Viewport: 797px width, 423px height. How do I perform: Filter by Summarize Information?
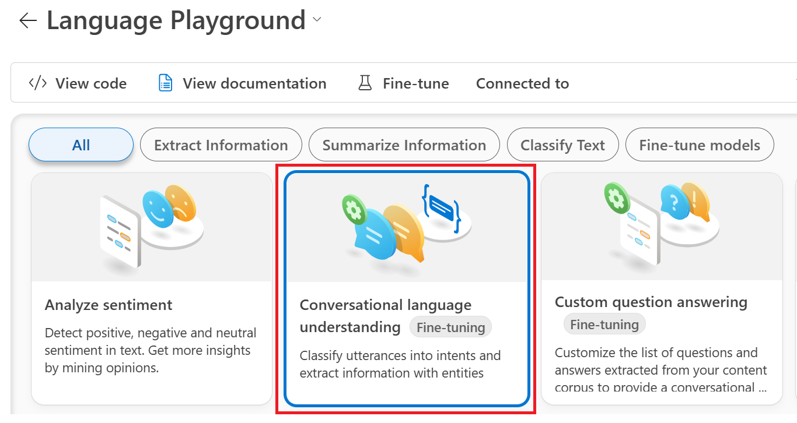click(x=404, y=144)
